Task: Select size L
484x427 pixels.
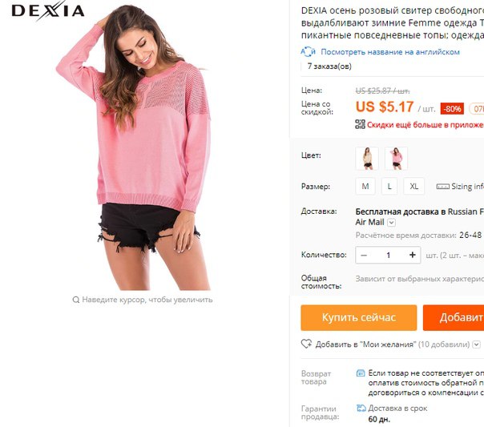Action: coord(389,187)
